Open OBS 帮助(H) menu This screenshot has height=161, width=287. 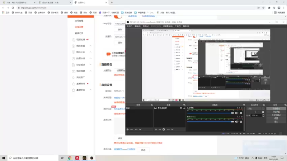(x=186, y=26)
